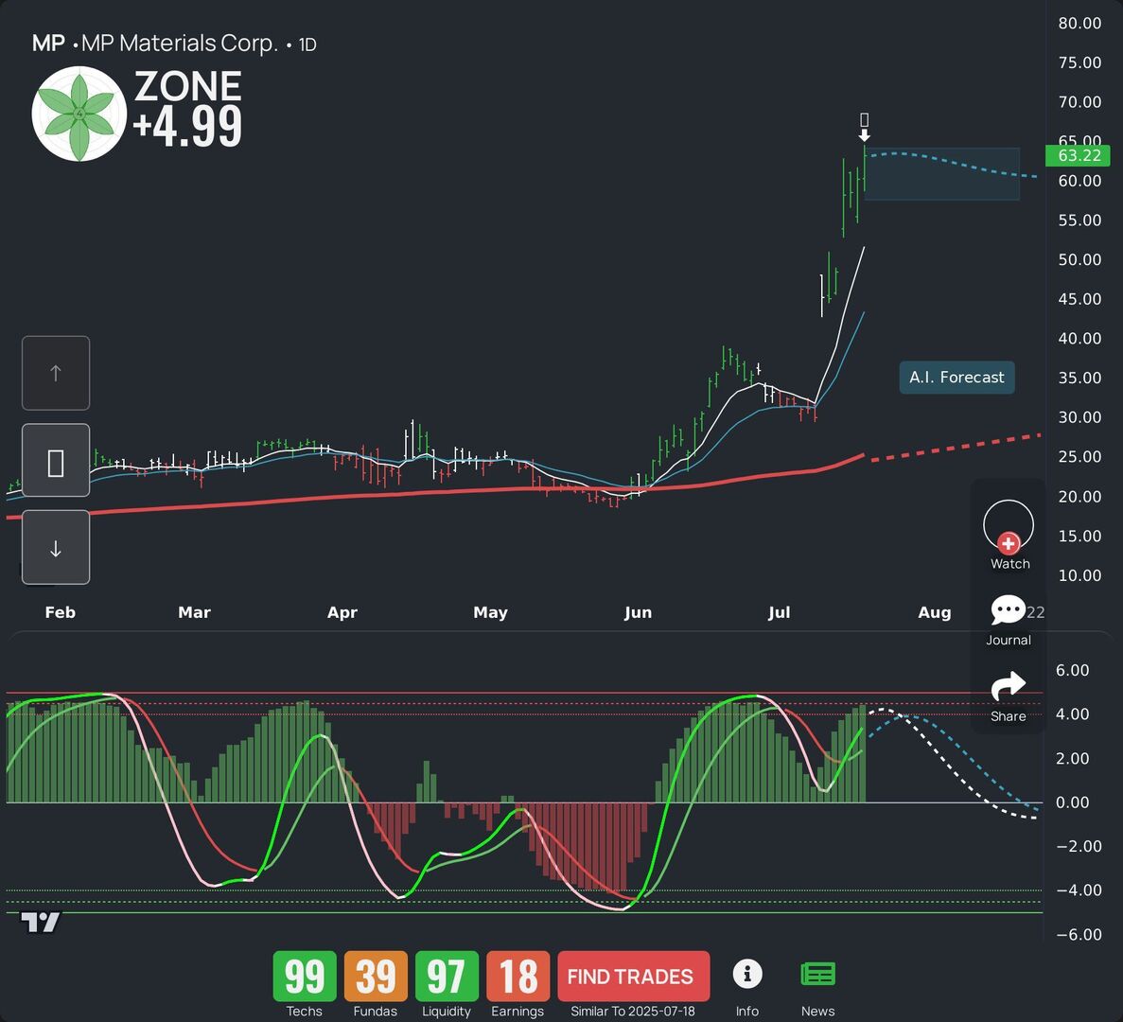The height and width of the screenshot is (1022, 1123).
Task: Click the Earnings score 18 badge
Action: click(518, 977)
